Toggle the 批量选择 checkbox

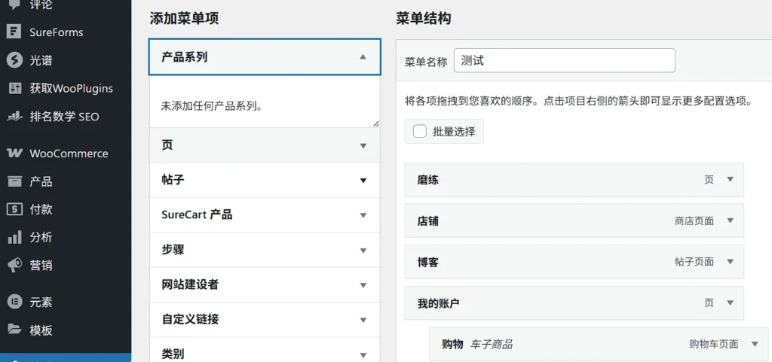tap(420, 131)
